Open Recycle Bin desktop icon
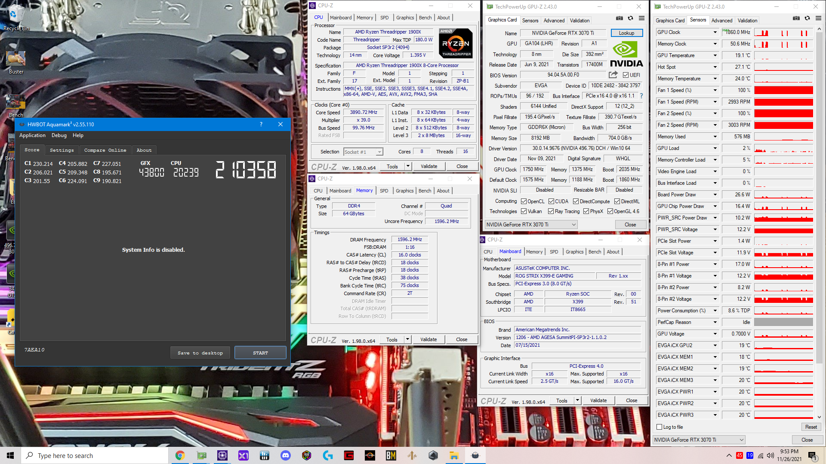Screen dimensions: 826x464 pyautogui.click(x=16, y=18)
